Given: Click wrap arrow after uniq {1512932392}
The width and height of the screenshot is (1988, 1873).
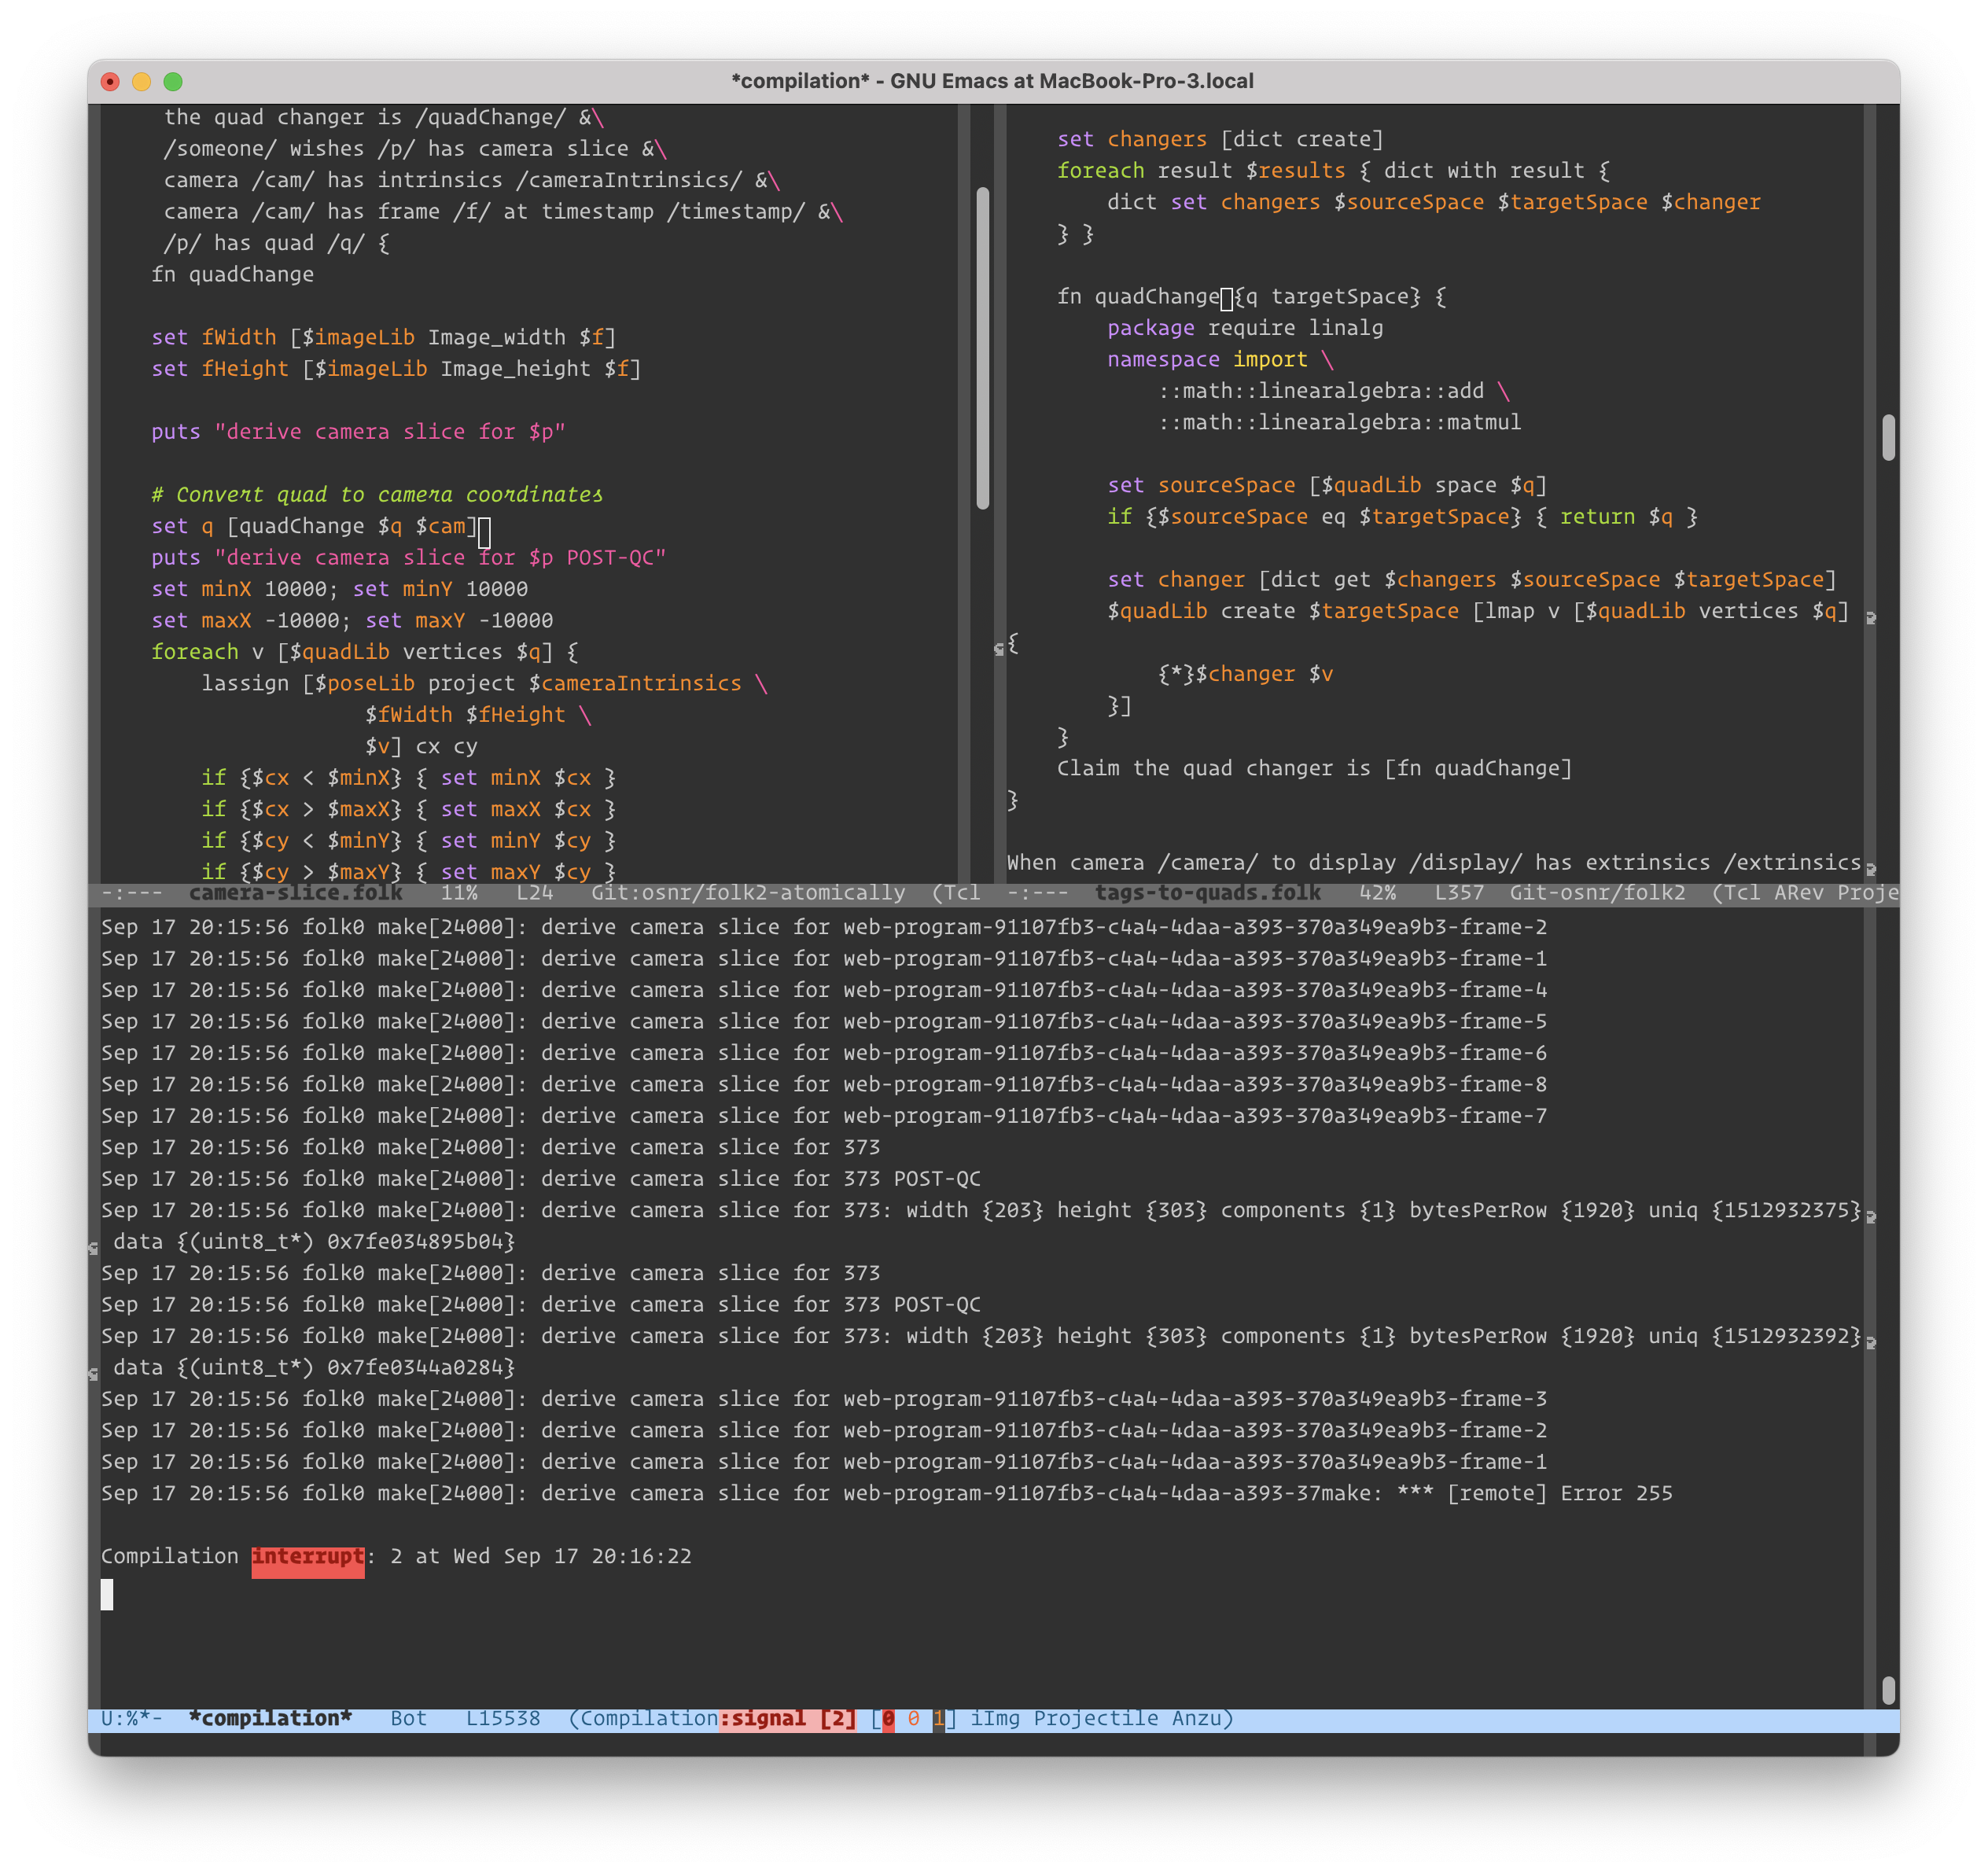Looking at the screenshot, I should click(x=1871, y=1342).
